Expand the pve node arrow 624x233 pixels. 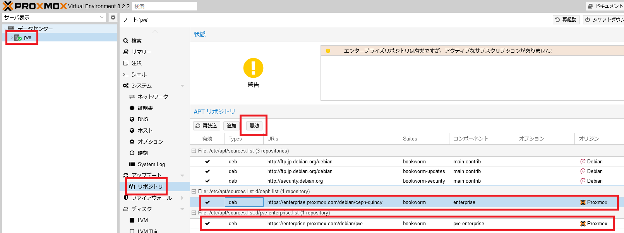pos(11,38)
